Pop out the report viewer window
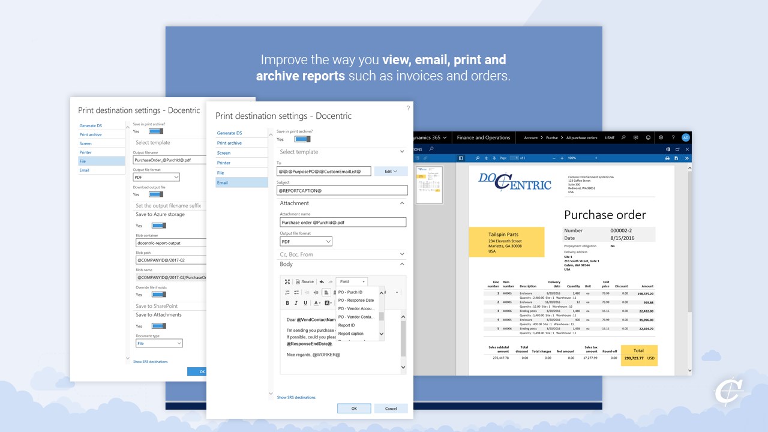This screenshot has width=768, height=432. click(677, 149)
